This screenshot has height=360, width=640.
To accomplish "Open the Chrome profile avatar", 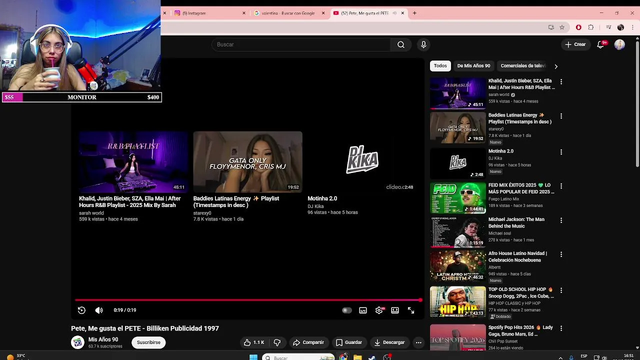I will coord(620,27).
